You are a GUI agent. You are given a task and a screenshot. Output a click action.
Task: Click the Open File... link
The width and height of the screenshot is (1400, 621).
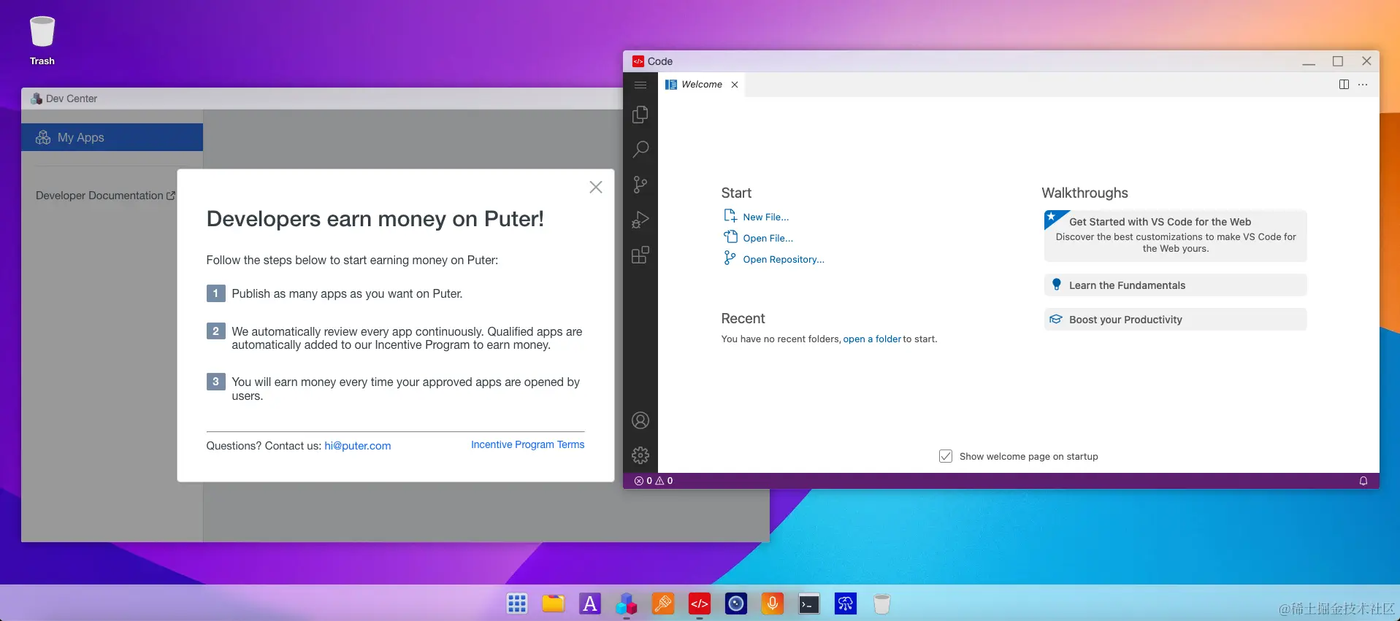pos(768,238)
